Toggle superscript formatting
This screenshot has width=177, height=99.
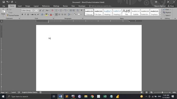tap(38, 15)
